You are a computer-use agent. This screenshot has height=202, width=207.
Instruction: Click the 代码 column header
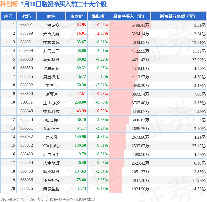26,16
